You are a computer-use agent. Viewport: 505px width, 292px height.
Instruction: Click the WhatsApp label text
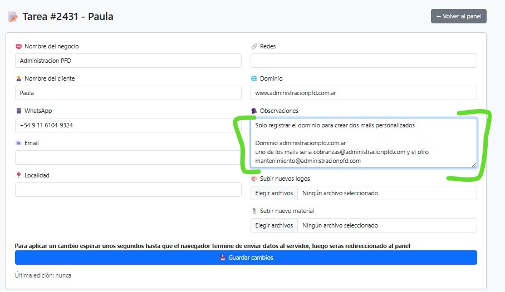38,111
